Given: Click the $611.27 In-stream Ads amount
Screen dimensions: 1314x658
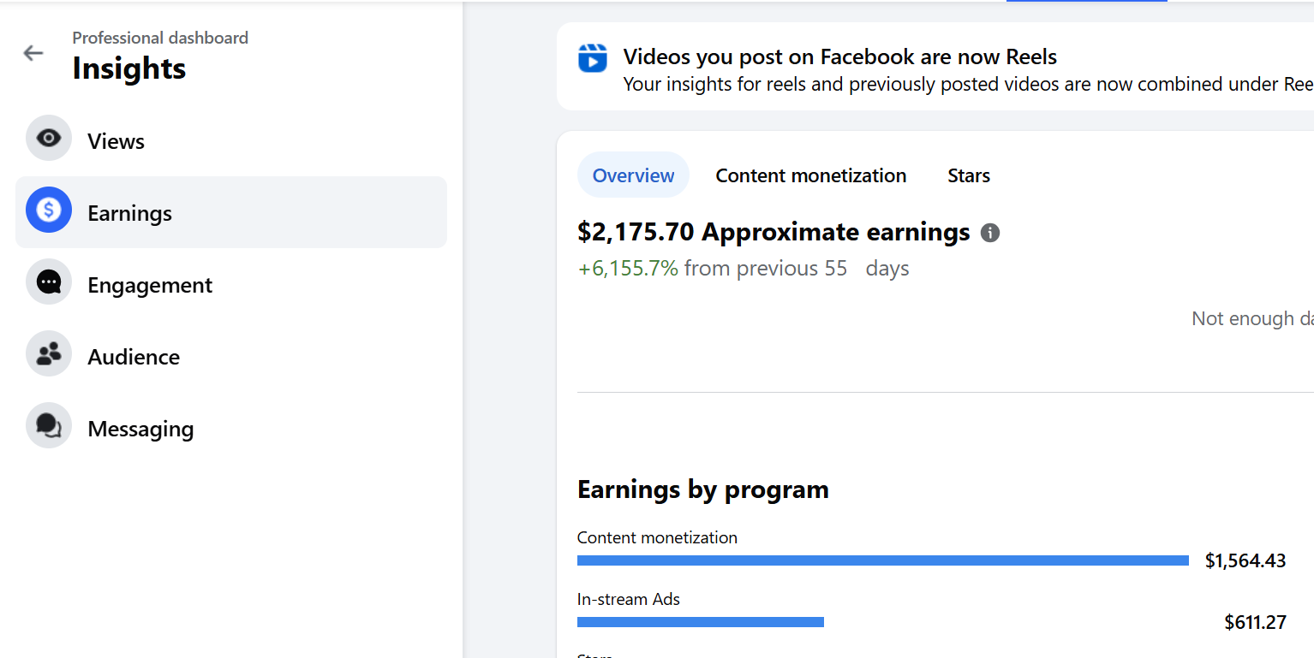Looking at the screenshot, I should point(1255,622).
